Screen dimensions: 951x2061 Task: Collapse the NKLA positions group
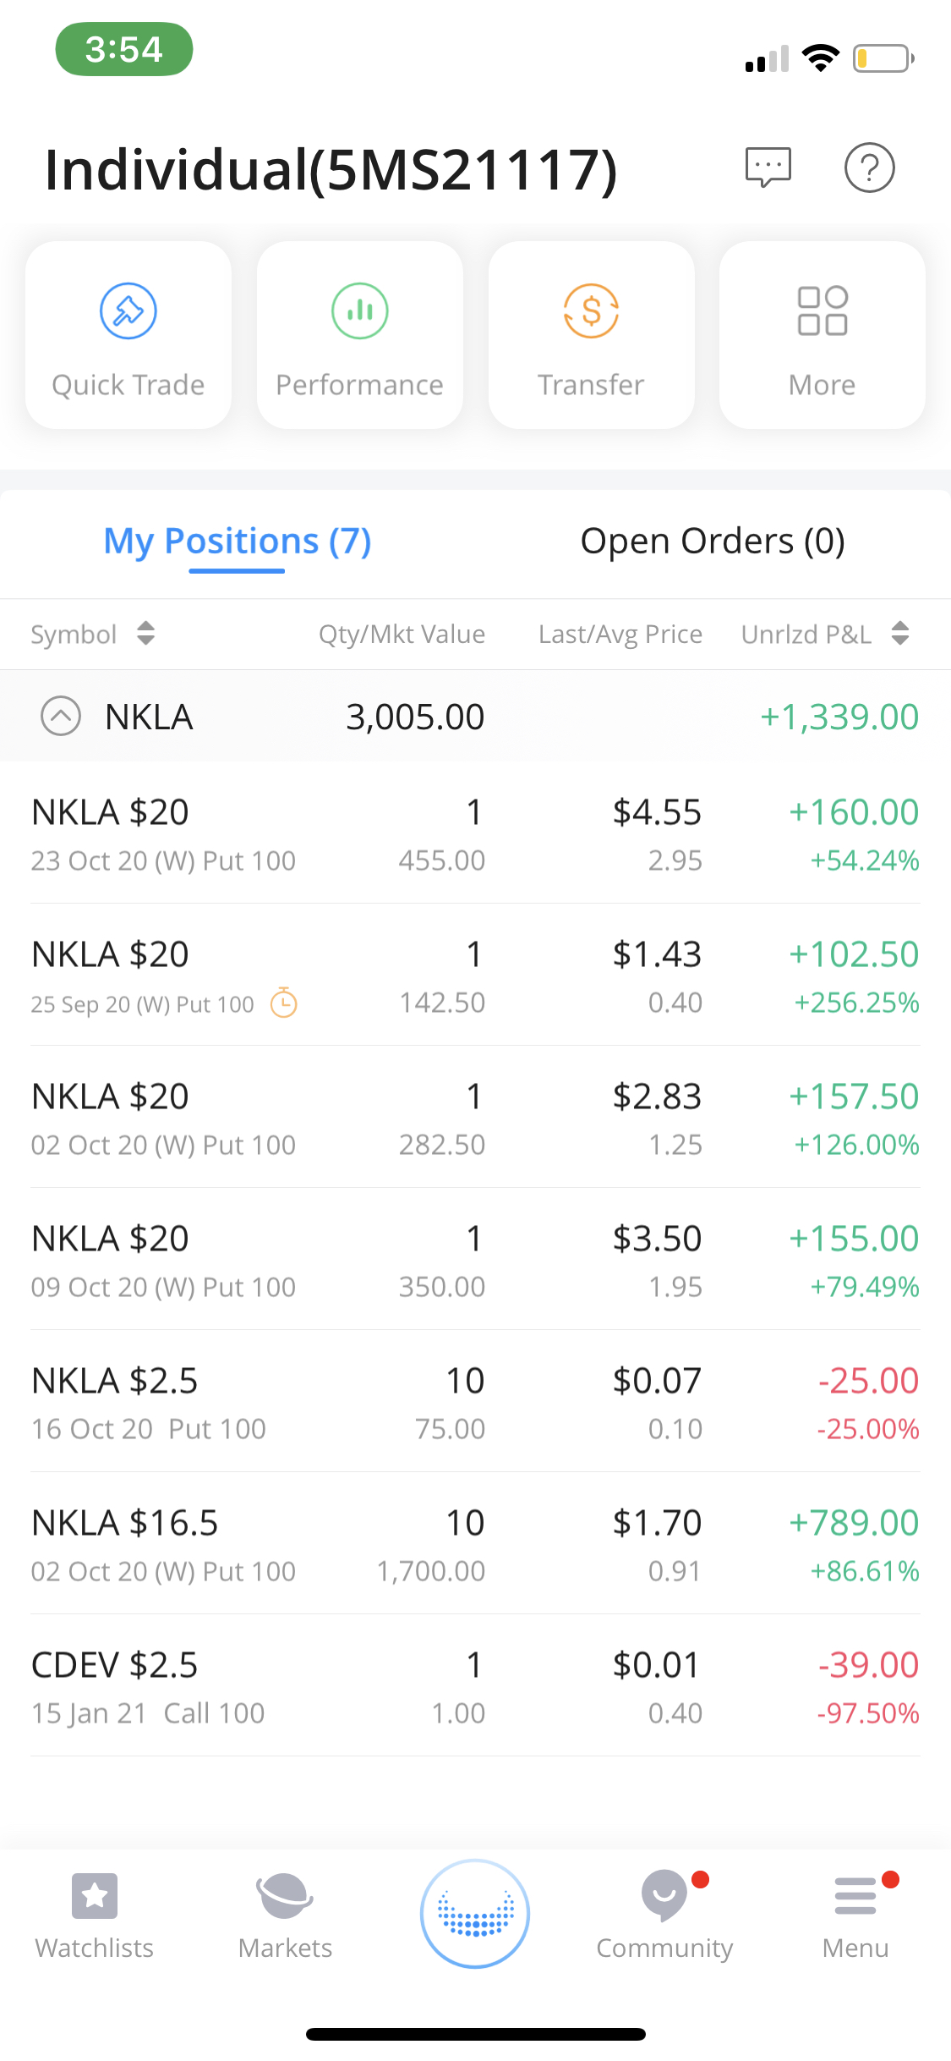(61, 717)
